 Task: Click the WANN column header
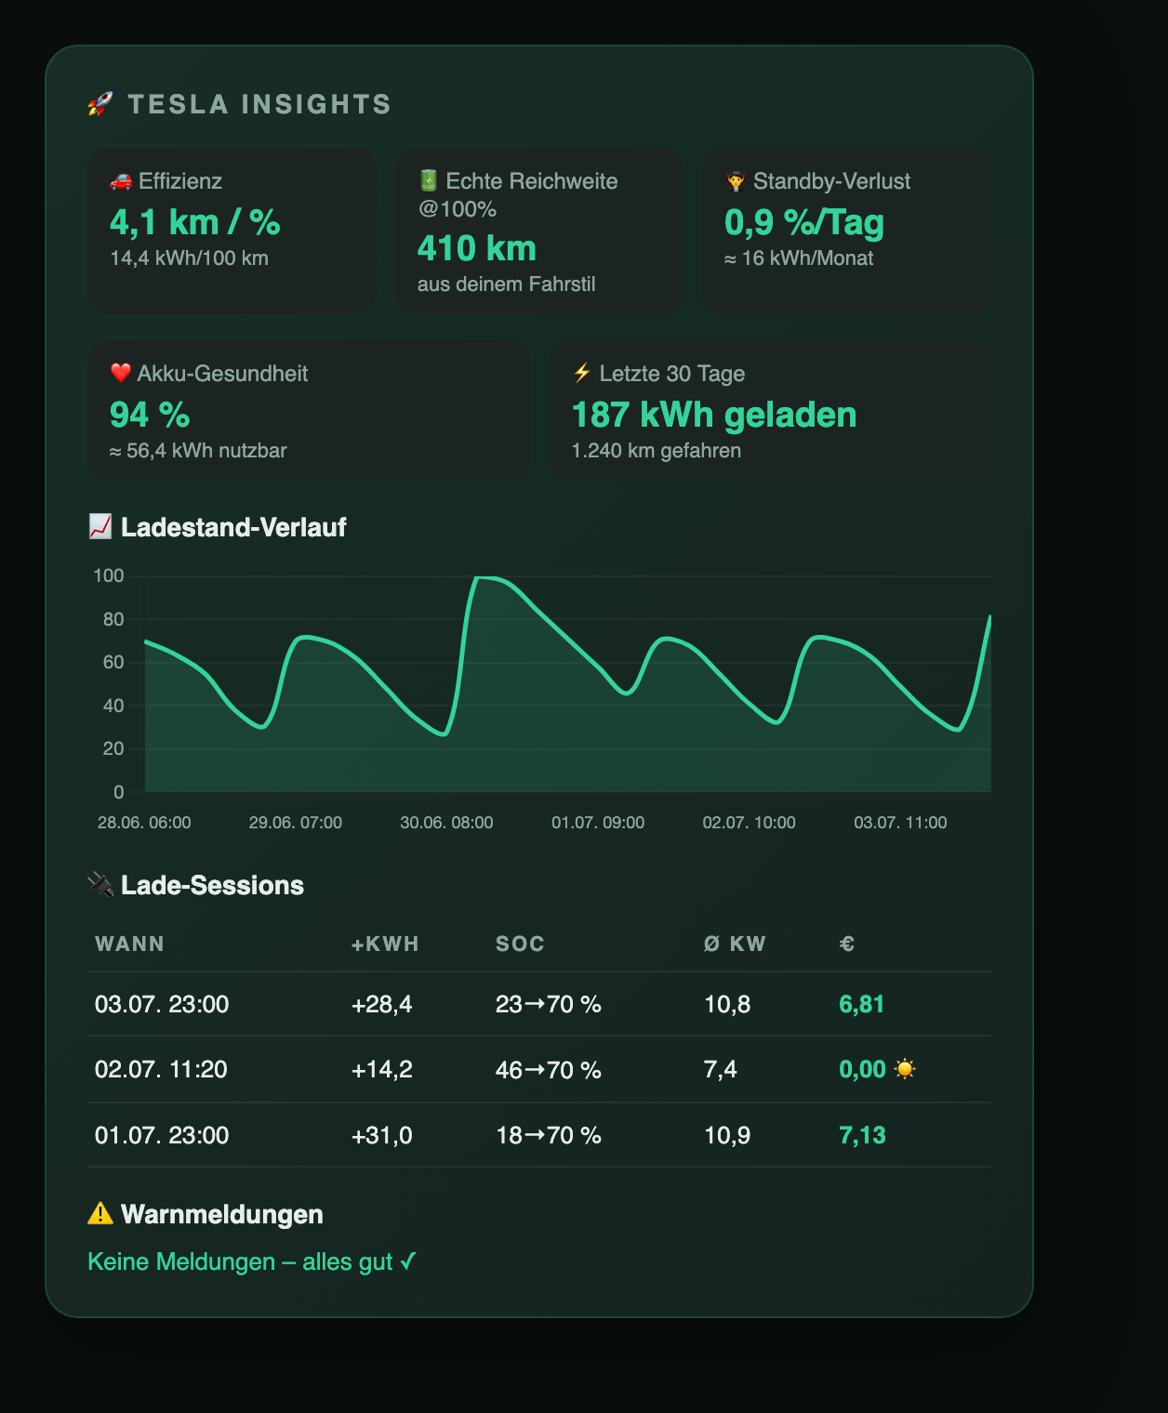click(x=129, y=944)
